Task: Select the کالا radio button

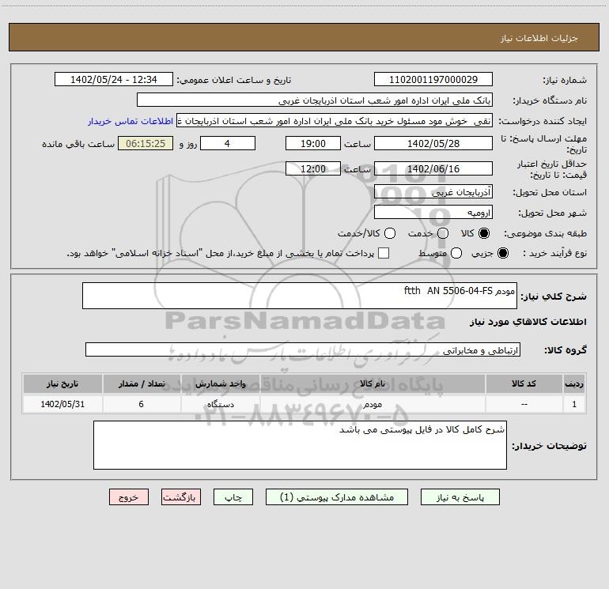Action: point(484,233)
